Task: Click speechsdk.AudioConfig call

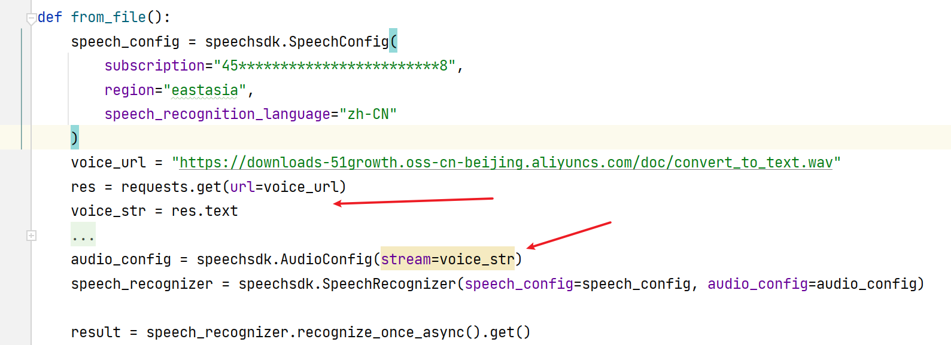Action: [x=284, y=259]
